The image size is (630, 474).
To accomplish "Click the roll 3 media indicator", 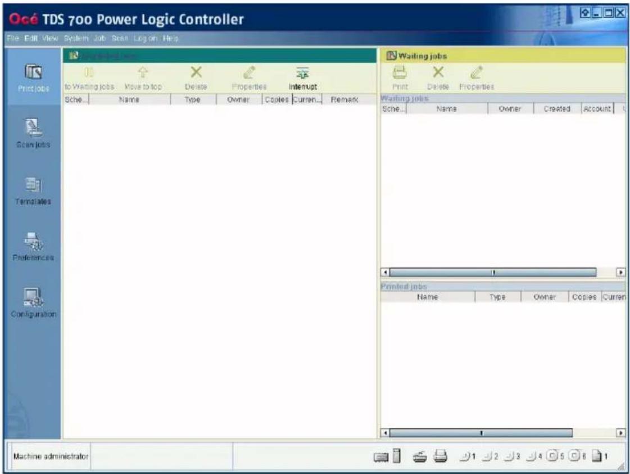I will point(513,457).
